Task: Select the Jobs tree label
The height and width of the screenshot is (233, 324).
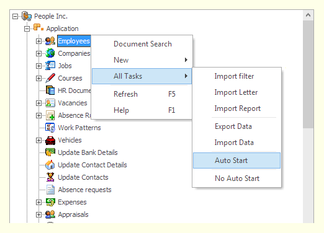Action: [x=65, y=66]
